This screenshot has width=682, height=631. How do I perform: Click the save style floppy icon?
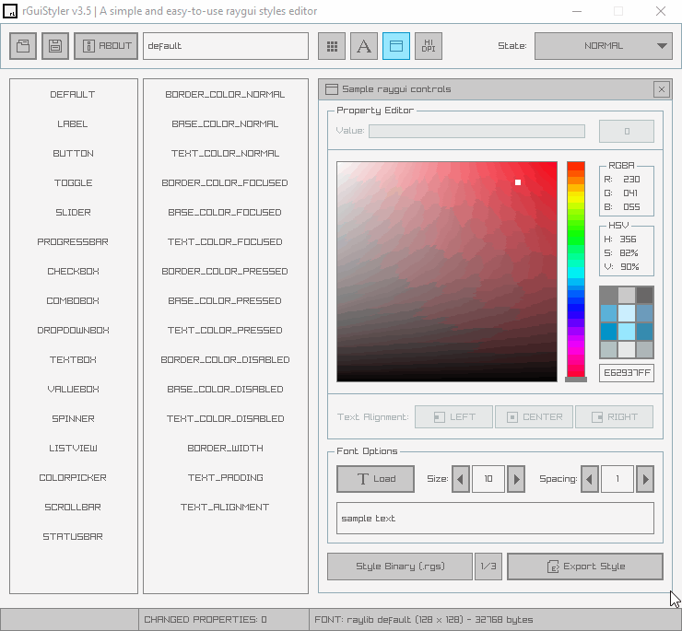[55, 46]
